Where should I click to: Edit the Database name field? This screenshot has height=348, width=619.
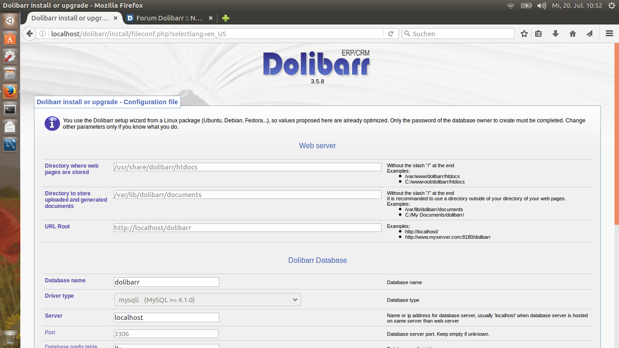click(x=166, y=282)
